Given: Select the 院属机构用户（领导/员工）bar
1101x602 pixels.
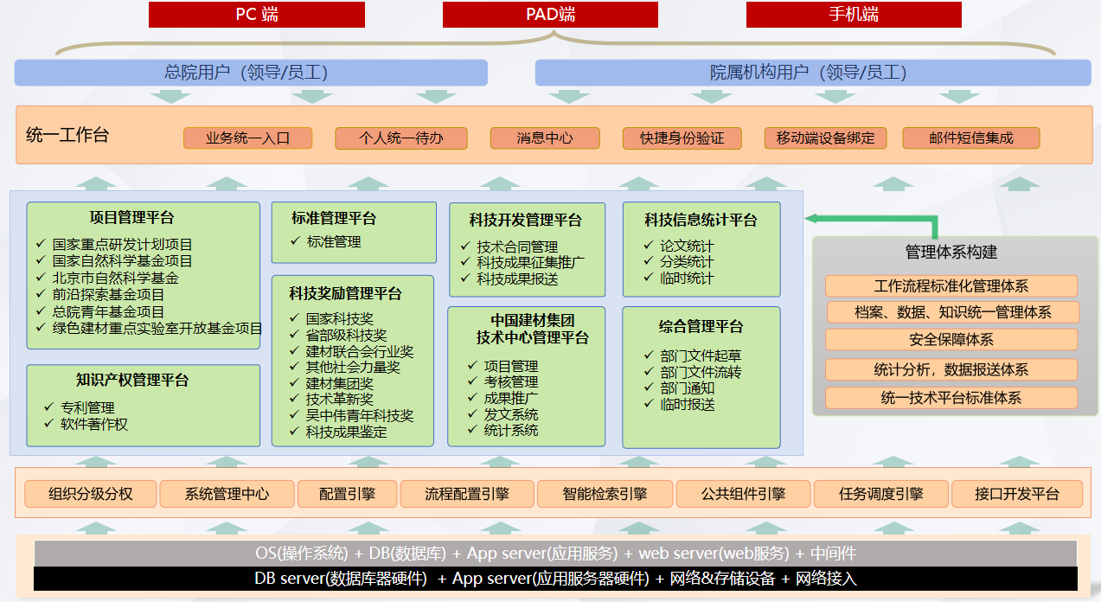Looking at the screenshot, I should (813, 73).
